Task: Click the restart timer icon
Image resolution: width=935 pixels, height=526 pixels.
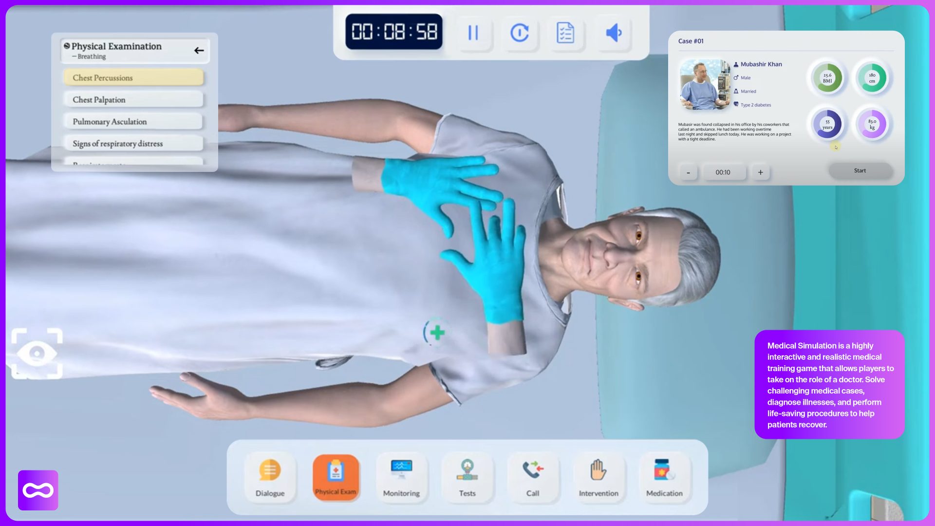Action: pos(519,33)
